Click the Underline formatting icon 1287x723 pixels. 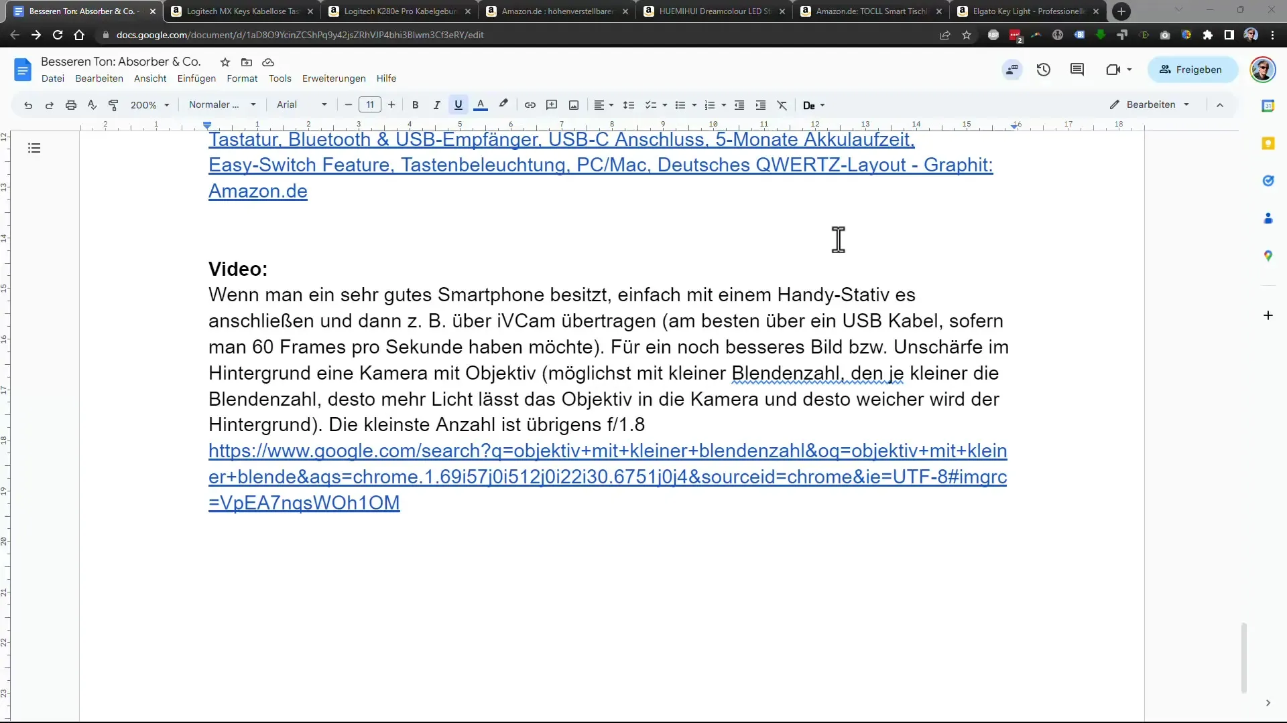tap(458, 105)
